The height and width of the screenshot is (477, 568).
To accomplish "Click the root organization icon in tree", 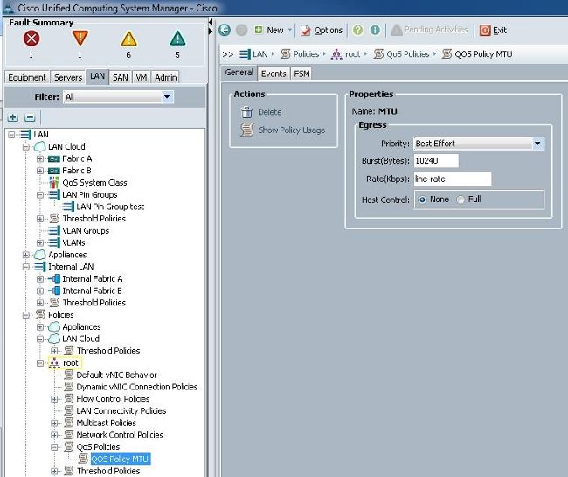I will tap(54, 363).
